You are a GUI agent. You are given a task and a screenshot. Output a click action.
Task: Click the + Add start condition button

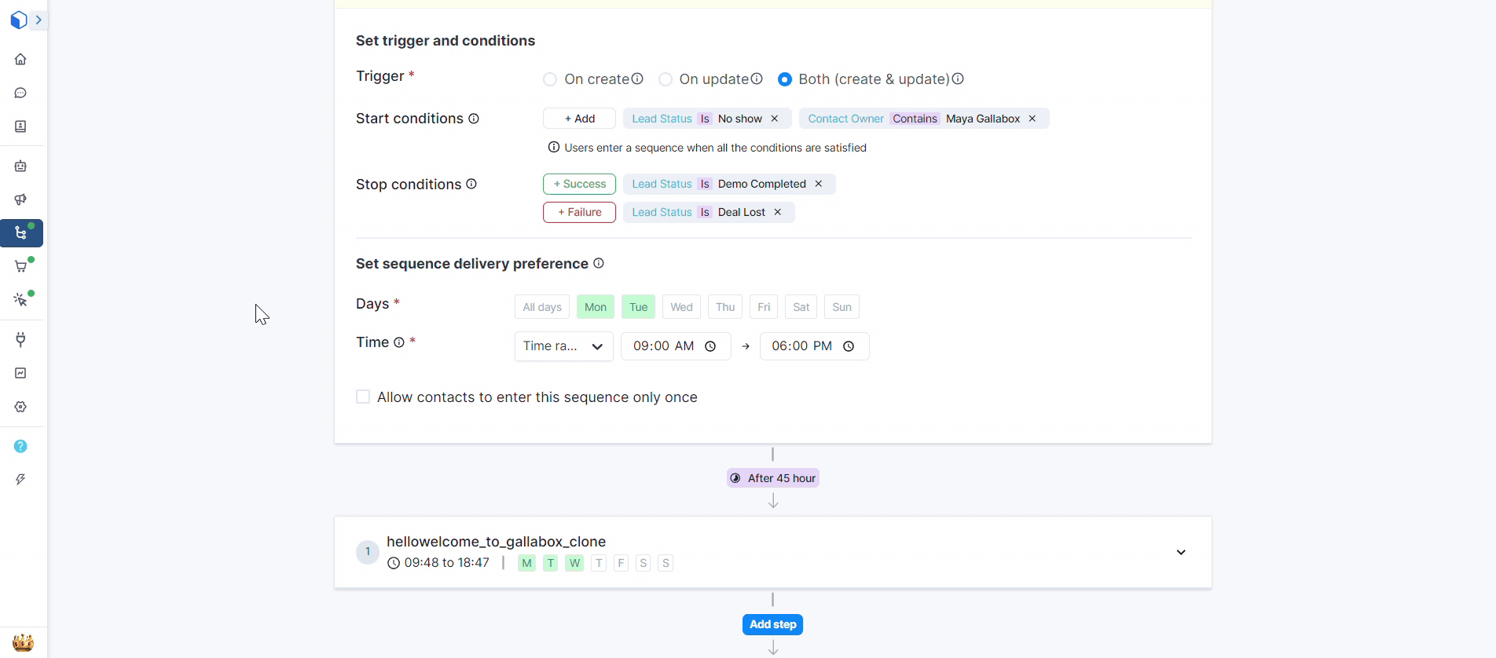pyautogui.click(x=579, y=119)
